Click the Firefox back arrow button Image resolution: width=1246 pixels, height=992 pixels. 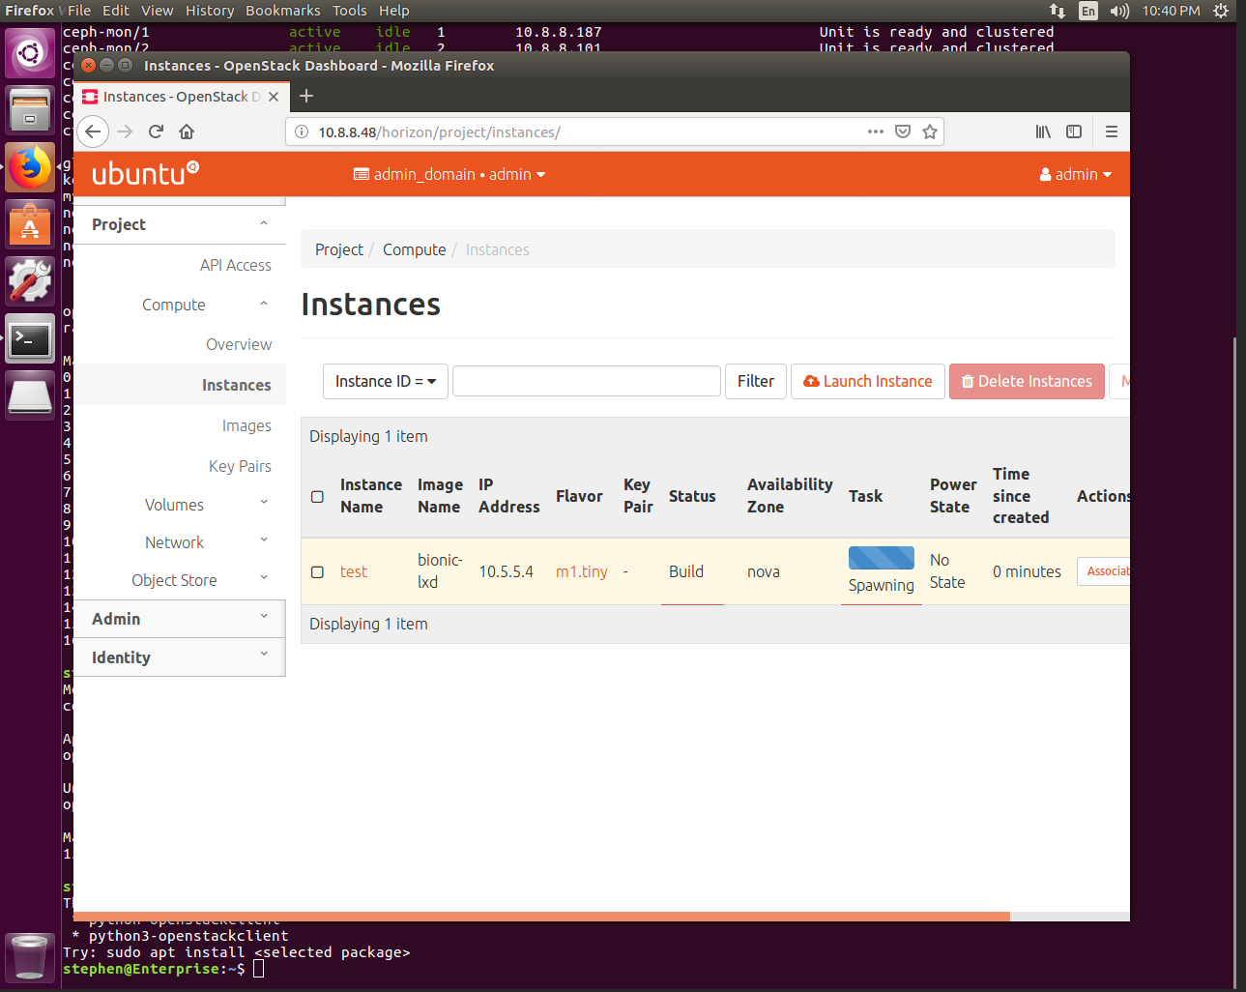point(93,131)
